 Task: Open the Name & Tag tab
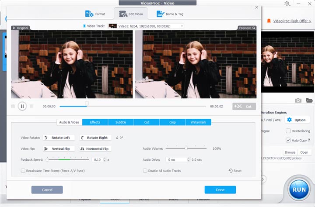click(x=170, y=14)
